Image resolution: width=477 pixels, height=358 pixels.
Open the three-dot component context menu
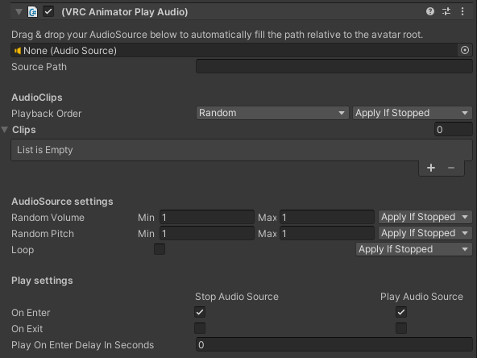(x=462, y=11)
